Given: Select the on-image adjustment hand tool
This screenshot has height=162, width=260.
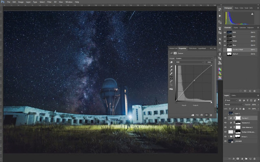Looking at the screenshot, I should tap(171, 62).
